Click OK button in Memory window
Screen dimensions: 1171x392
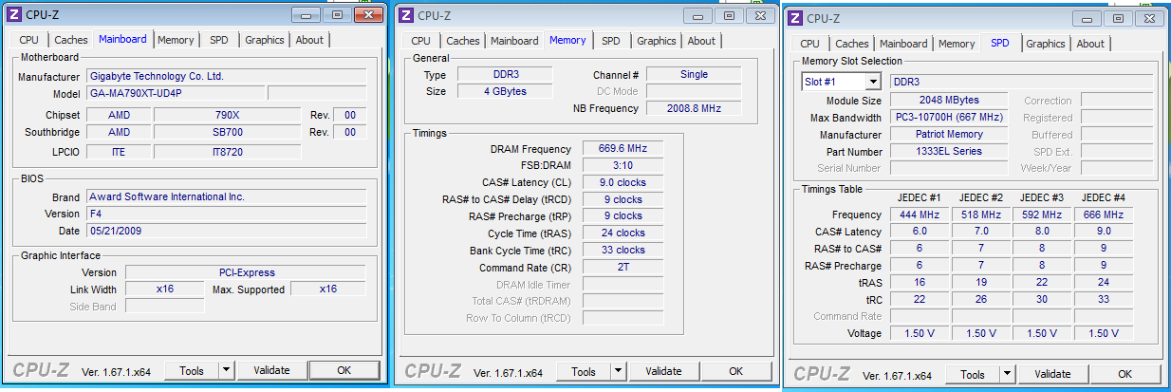pyautogui.click(x=736, y=371)
